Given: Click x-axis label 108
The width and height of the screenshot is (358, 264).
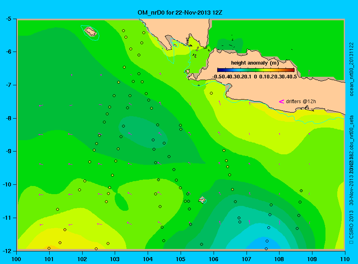Looking at the screenshot, I should (279, 259).
